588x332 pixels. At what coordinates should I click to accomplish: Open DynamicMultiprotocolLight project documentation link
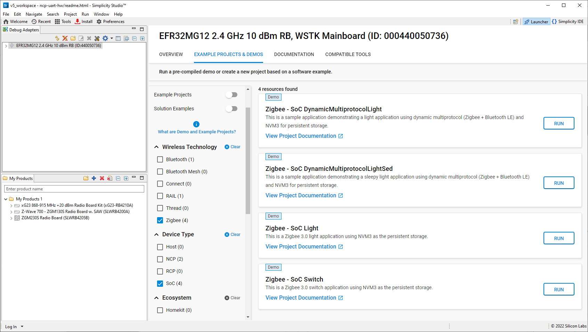pyautogui.click(x=301, y=136)
